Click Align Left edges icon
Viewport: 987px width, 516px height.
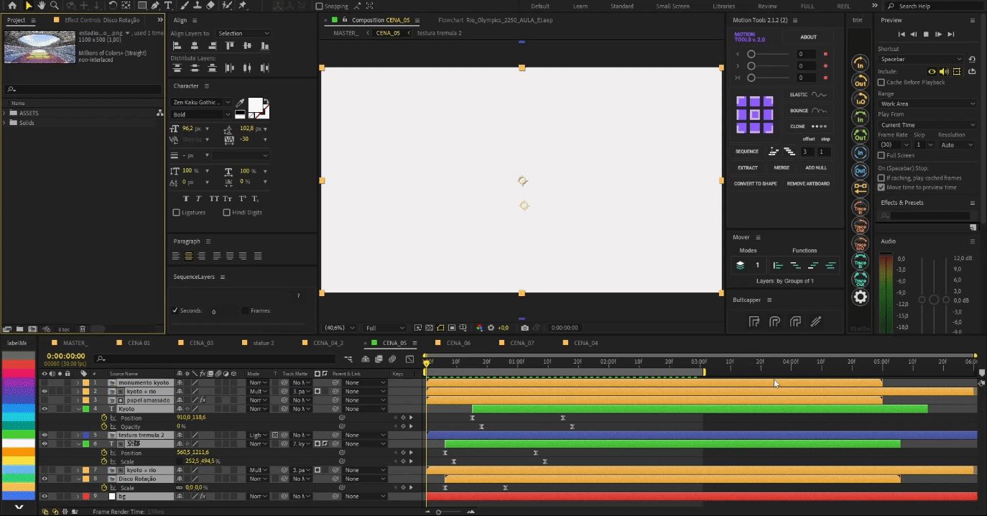click(177, 46)
